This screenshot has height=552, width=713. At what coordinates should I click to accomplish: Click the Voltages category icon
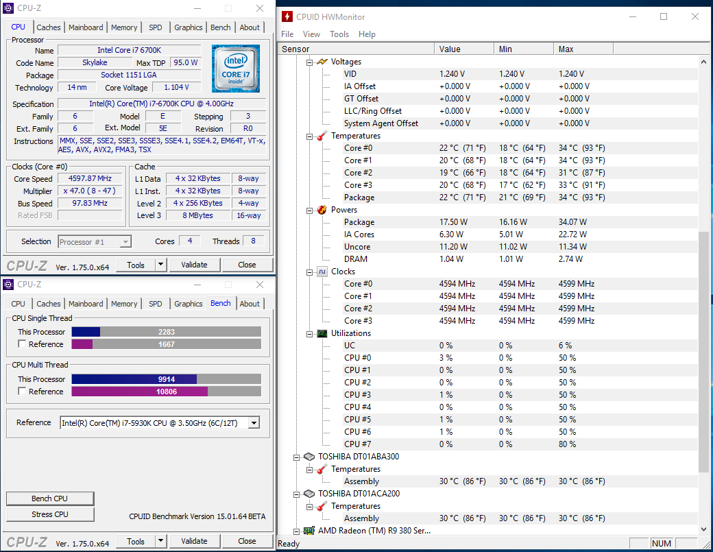click(x=322, y=62)
